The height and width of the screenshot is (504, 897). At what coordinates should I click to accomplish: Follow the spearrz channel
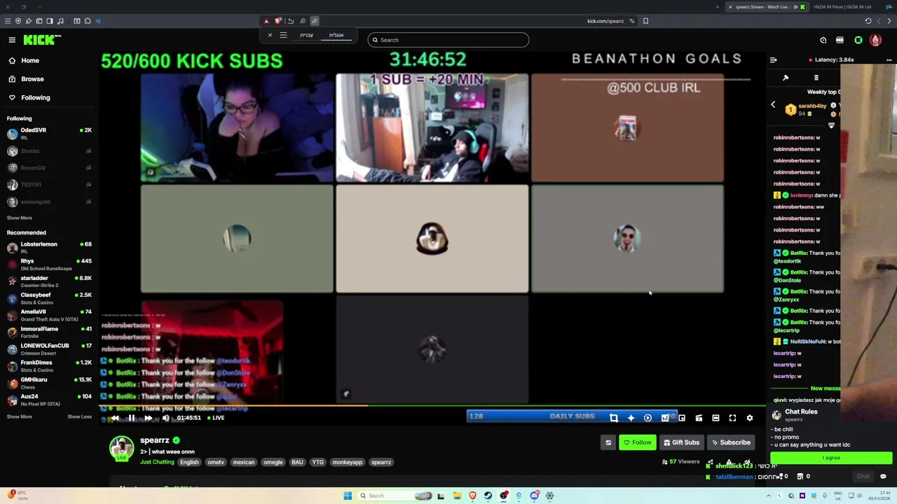637,442
